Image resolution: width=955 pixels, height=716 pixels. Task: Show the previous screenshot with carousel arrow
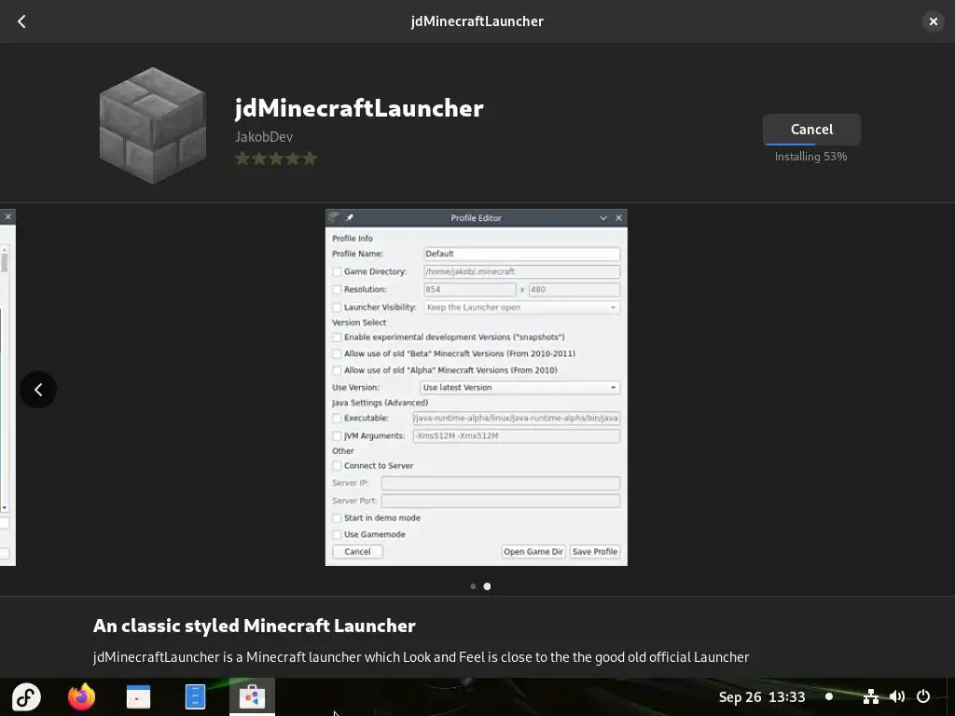coord(38,389)
